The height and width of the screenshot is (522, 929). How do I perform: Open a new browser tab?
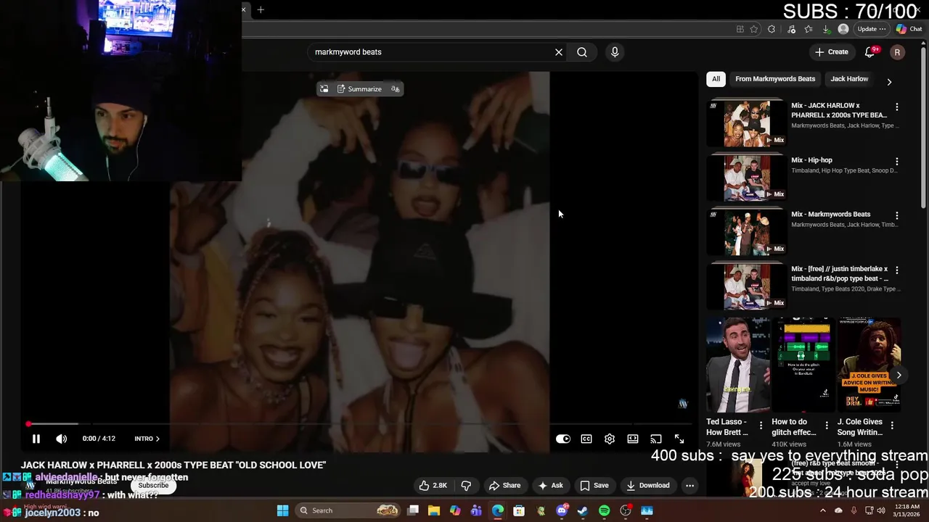click(x=261, y=9)
